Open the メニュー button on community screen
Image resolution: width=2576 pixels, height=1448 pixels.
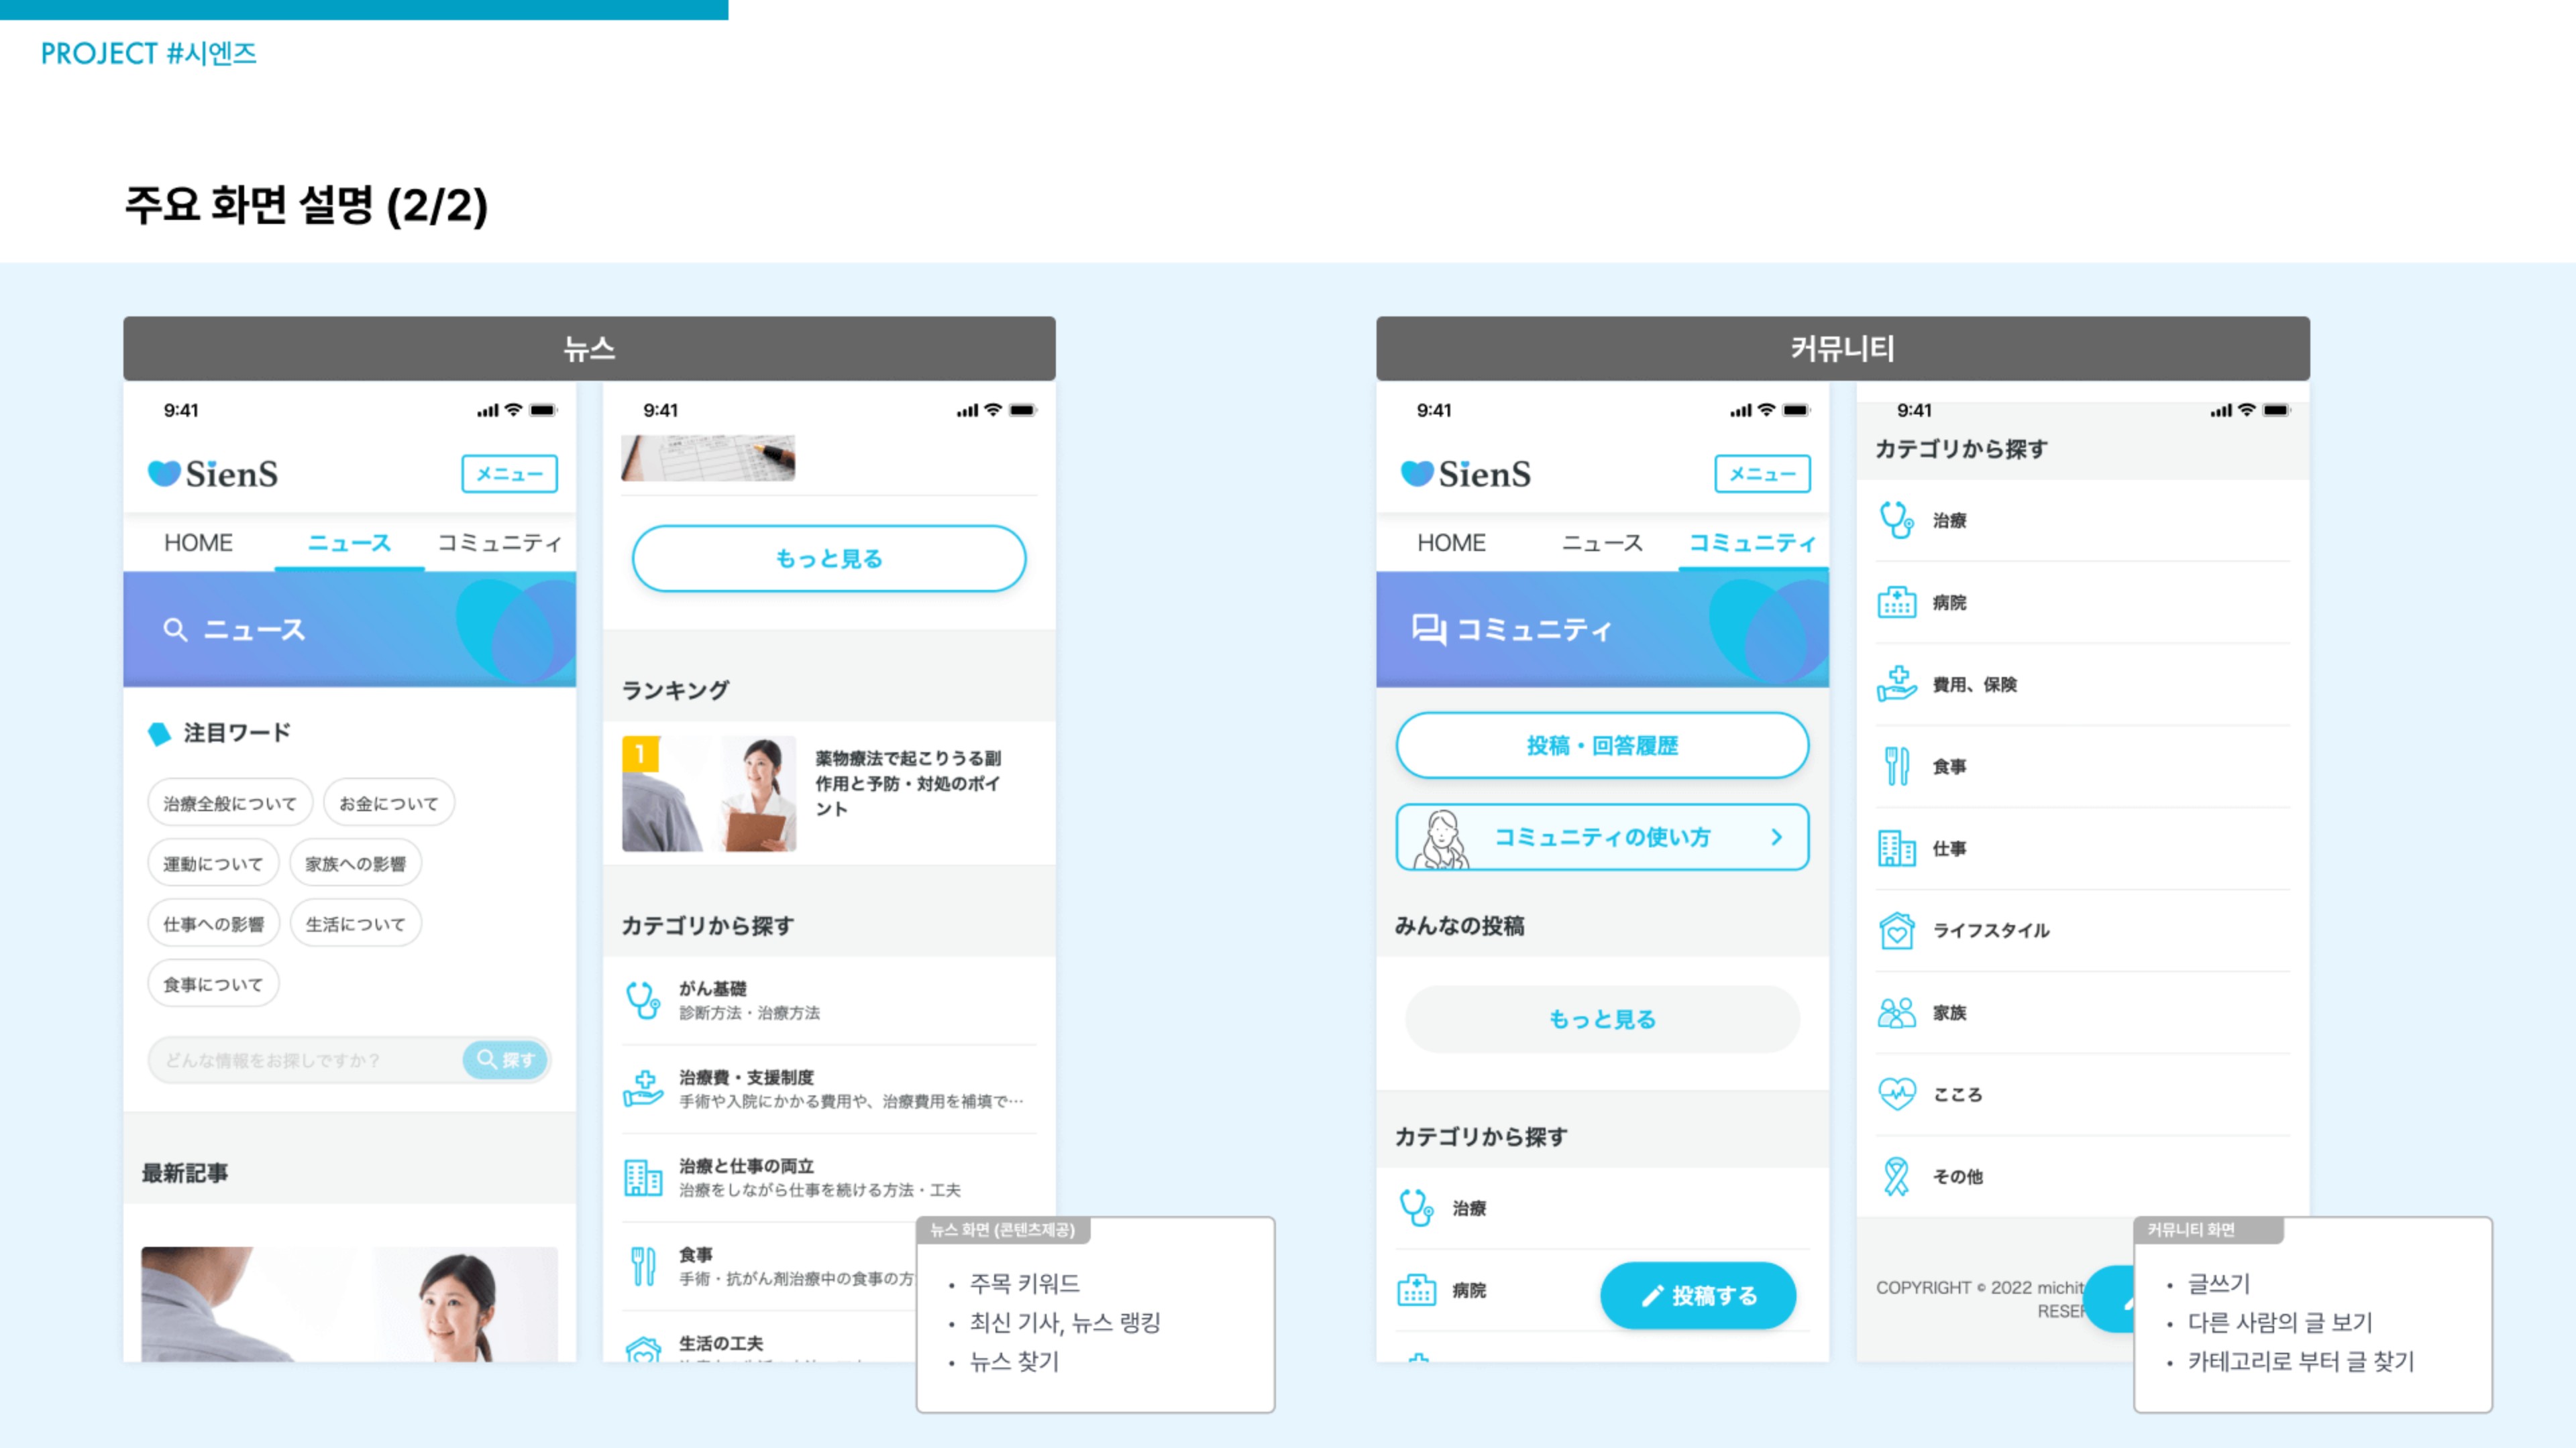[x=1762, y=474]
